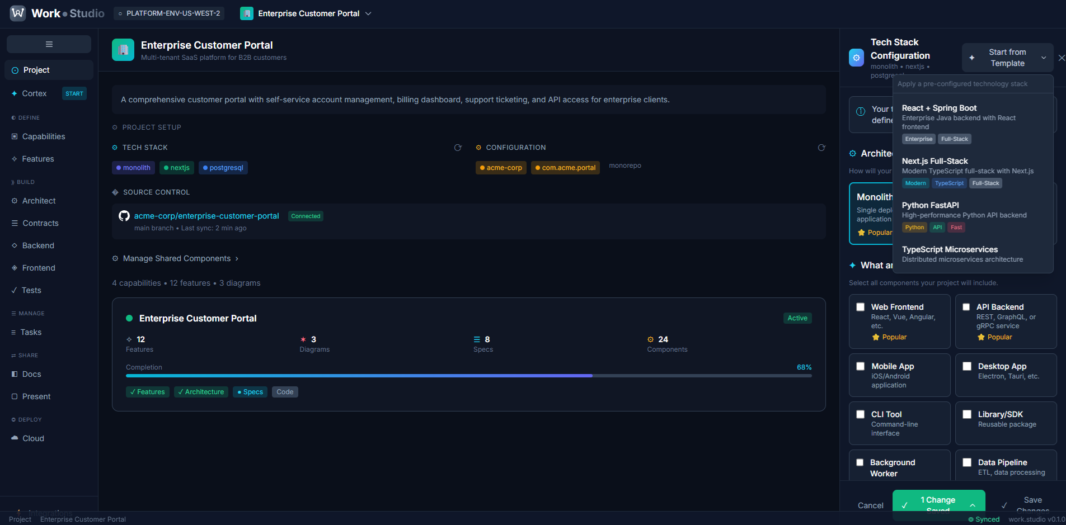Go to Features in sidebar
Image resolution: width=1066 pixels, height=525 pixels.
(49, 159)
